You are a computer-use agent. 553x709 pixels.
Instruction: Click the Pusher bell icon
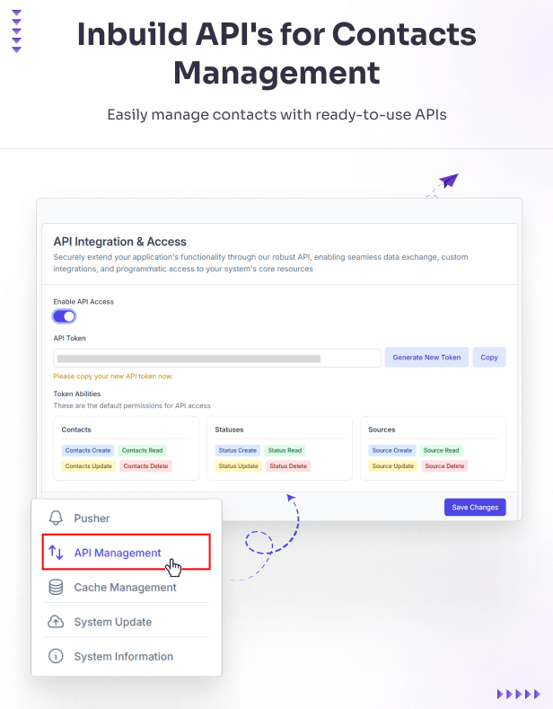pyautogui.click(x=56, y=518)
